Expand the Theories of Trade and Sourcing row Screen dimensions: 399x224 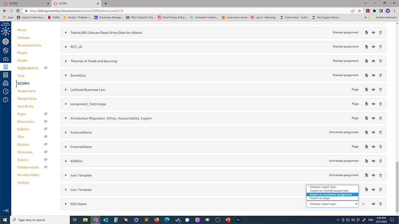click(x=66, y=61)
